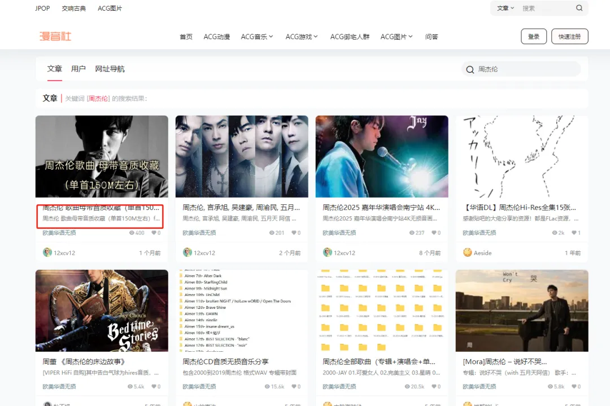Go to 首页 in main navigation
The height and width of the screenshot is (406, 610).
tap(186, 37)
